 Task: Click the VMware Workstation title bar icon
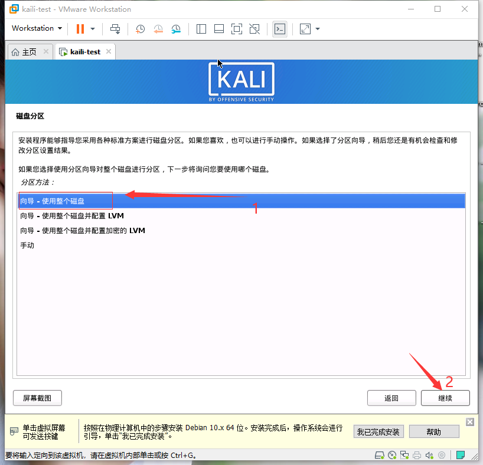click(14, 9)
